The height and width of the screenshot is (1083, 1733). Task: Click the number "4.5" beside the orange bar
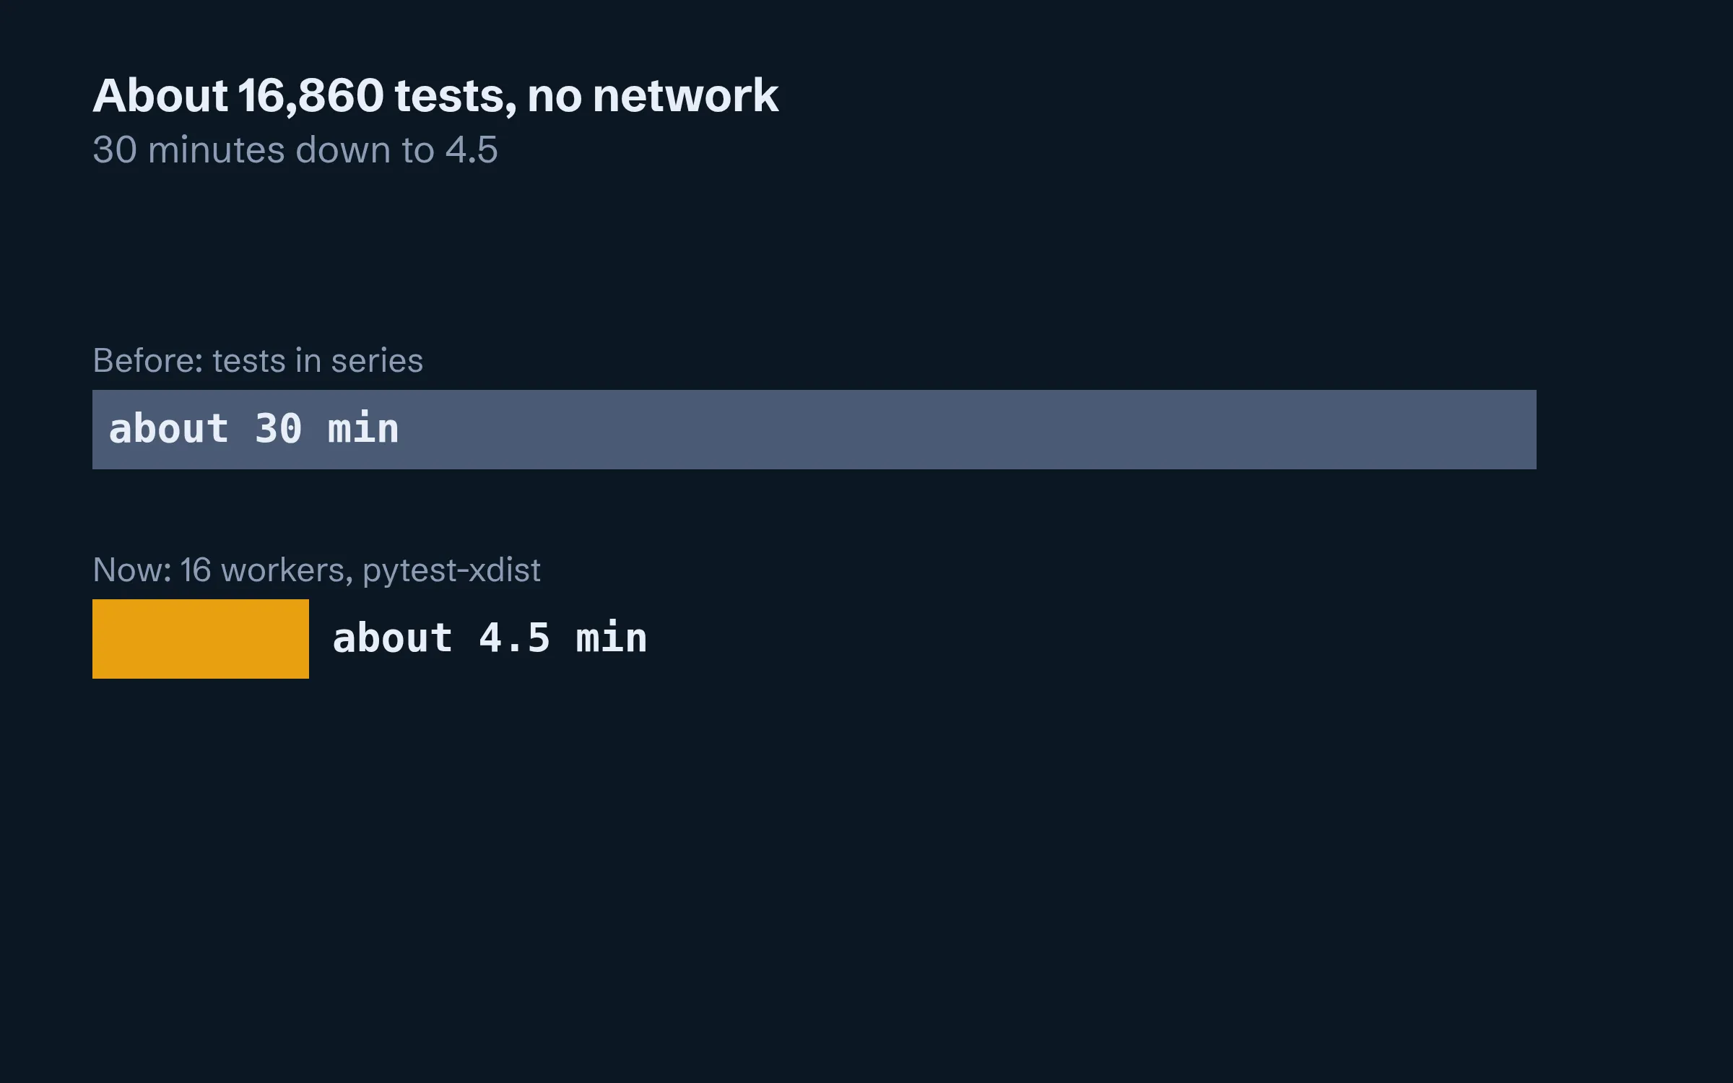click(x=514, y=638)
